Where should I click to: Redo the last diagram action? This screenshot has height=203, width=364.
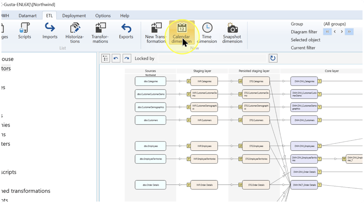[x=127, y=58]
